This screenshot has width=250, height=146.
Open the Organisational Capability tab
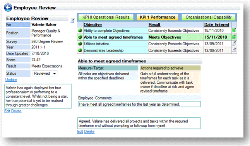click(208, 17)
